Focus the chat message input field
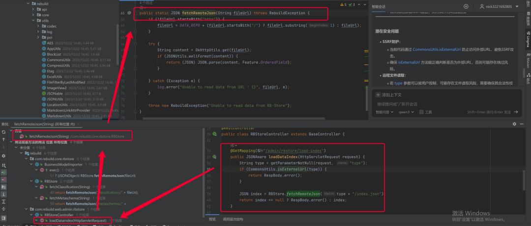This screenshot has width=531, height=226. 446,104
